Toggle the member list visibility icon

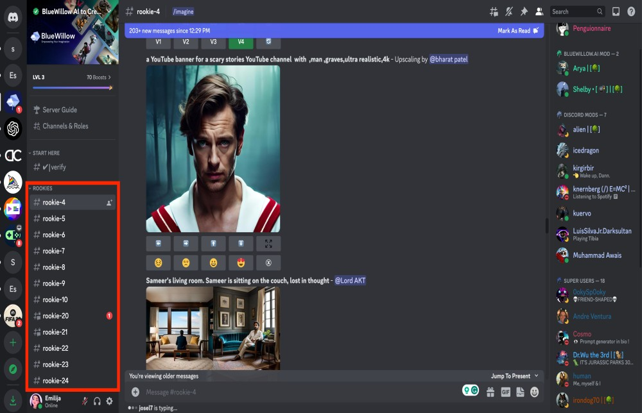(539, 12)
